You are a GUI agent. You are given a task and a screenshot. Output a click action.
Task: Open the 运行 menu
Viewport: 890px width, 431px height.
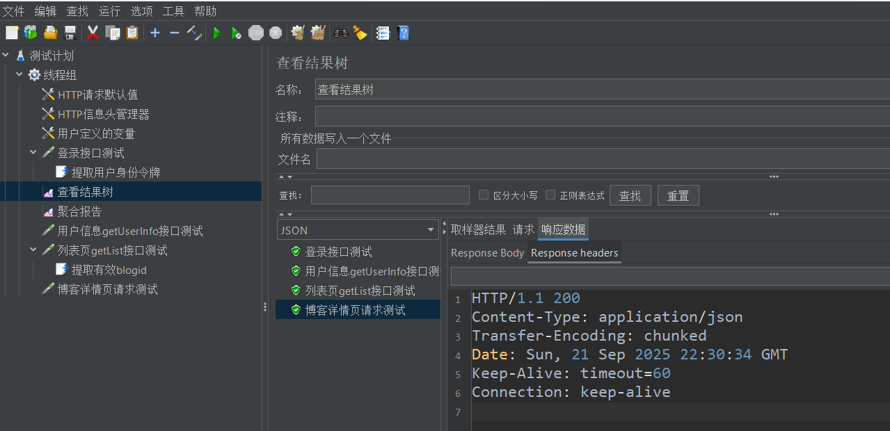[109, 11]
